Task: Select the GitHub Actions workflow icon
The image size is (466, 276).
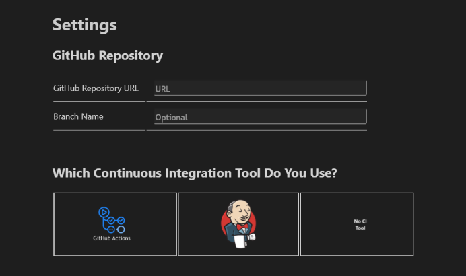Action: coord(111,220)
